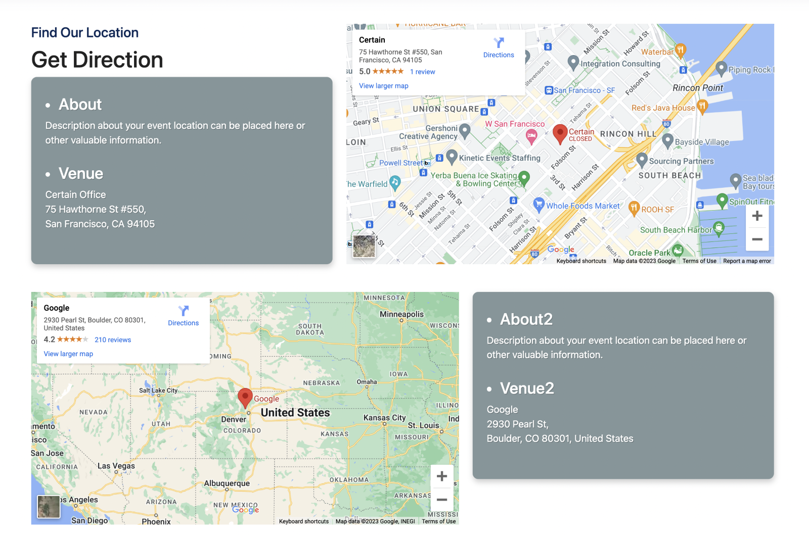Click Report a map error link
This screenshot has height=538, width=809.
click(747, 261)
